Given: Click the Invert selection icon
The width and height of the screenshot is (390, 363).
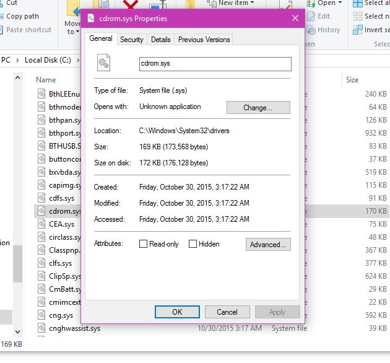Looking at the screenshot, I should pyautogui.click(x=358, y=30).
